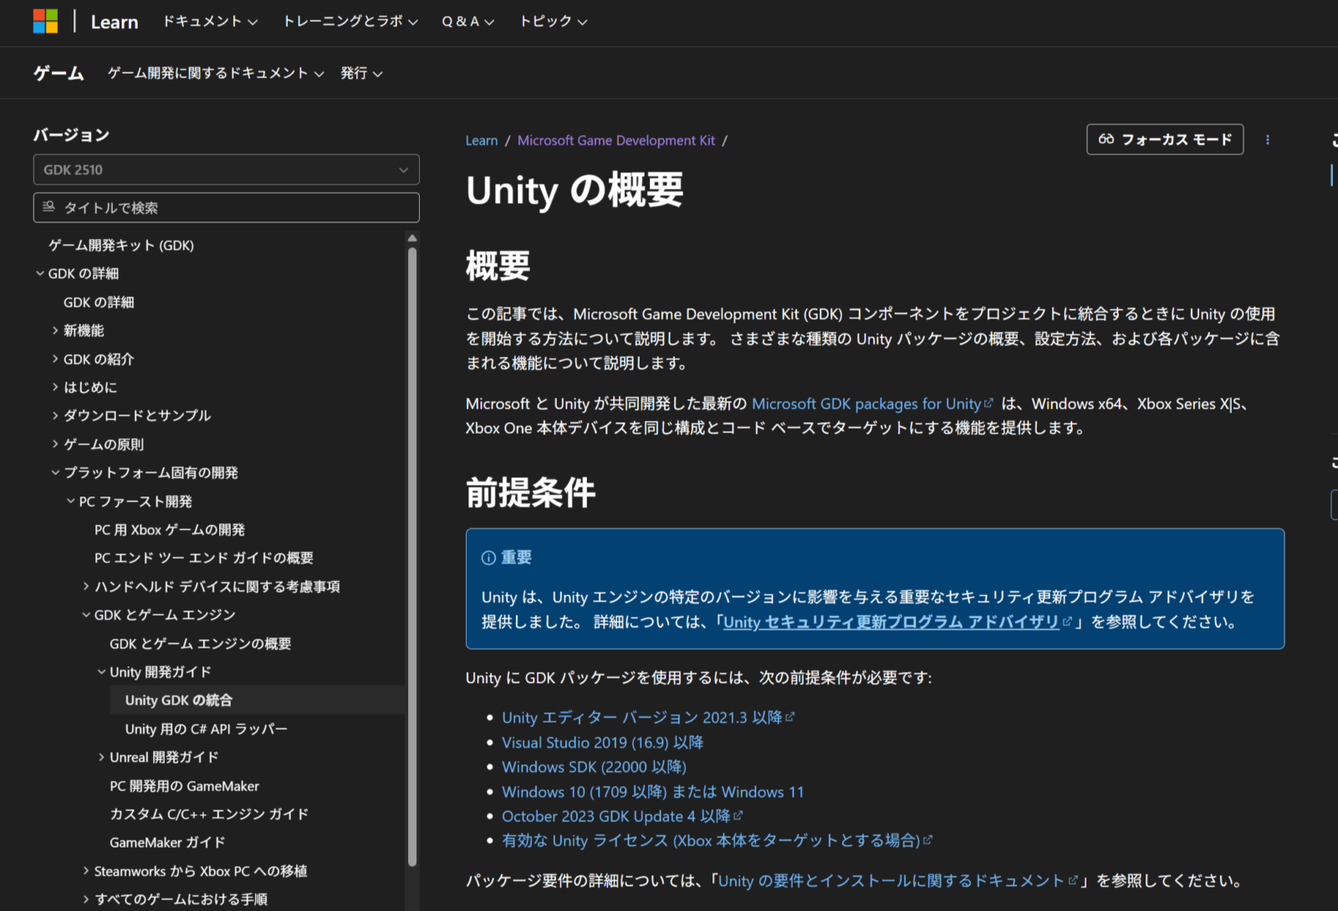Image resolution: width=1338 pixels, height=911 pixels.
Task: Open the ドキュメント menu
Action: coord(210,21)
